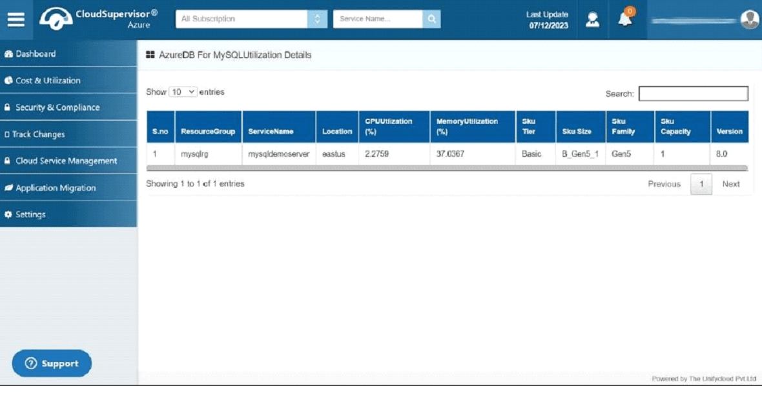Select the mysqldemoserver service name cell
This screenshot has width=762, height=418.
(x=278, y=154)
